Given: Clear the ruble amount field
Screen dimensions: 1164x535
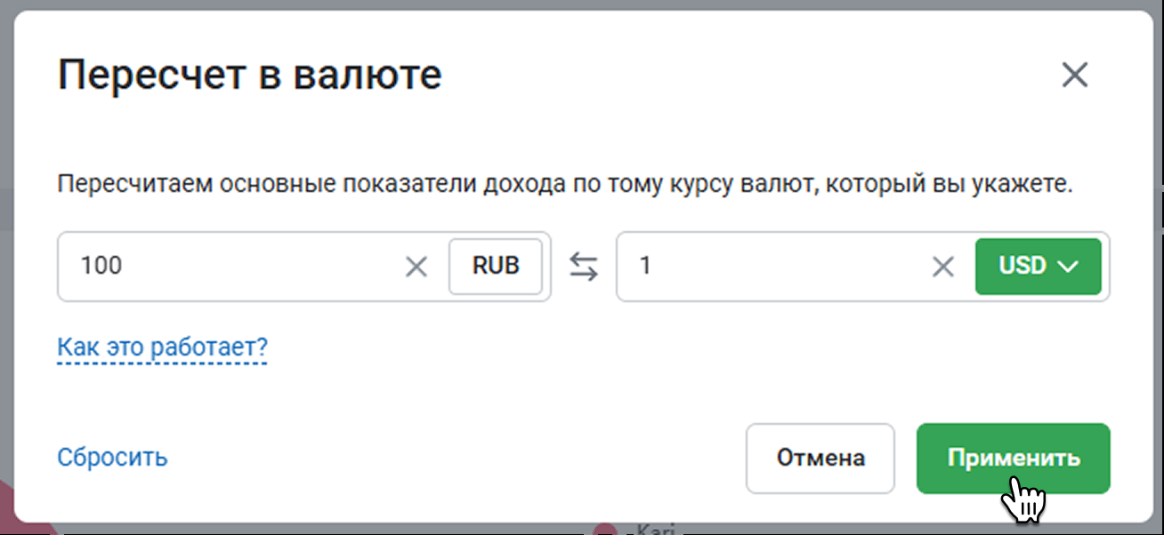Looking at the screenshot, I should click(416, 267).
